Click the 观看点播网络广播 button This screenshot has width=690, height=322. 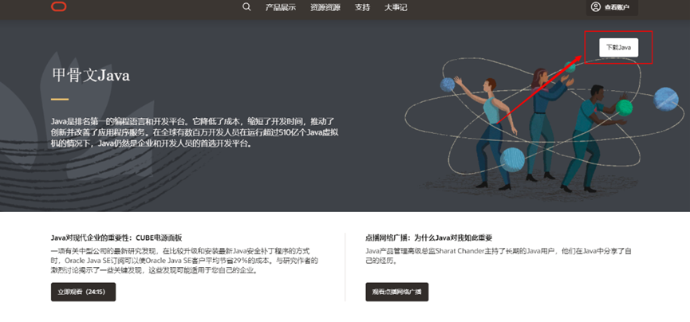coord(397,292)
